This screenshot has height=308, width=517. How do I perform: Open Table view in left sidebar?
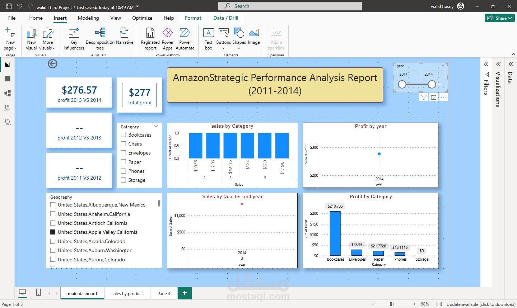[8, 79]
